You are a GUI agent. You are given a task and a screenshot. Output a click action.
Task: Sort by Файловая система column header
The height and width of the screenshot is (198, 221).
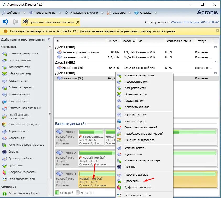pos(180,41)
